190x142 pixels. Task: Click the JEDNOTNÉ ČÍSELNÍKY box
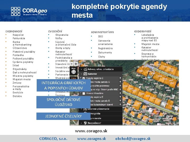pyautogui.click(x=64, y=116)
